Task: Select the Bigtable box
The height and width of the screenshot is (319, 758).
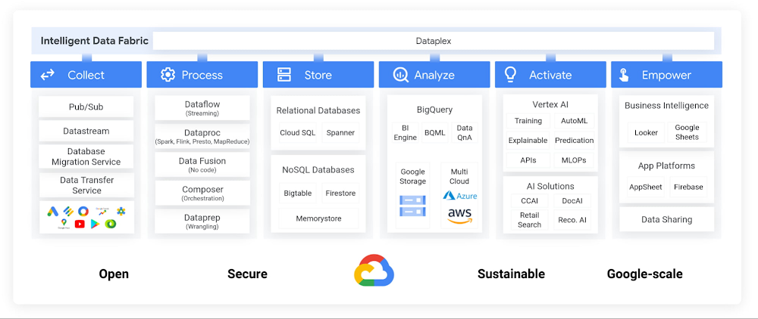Action: [298, 194]
